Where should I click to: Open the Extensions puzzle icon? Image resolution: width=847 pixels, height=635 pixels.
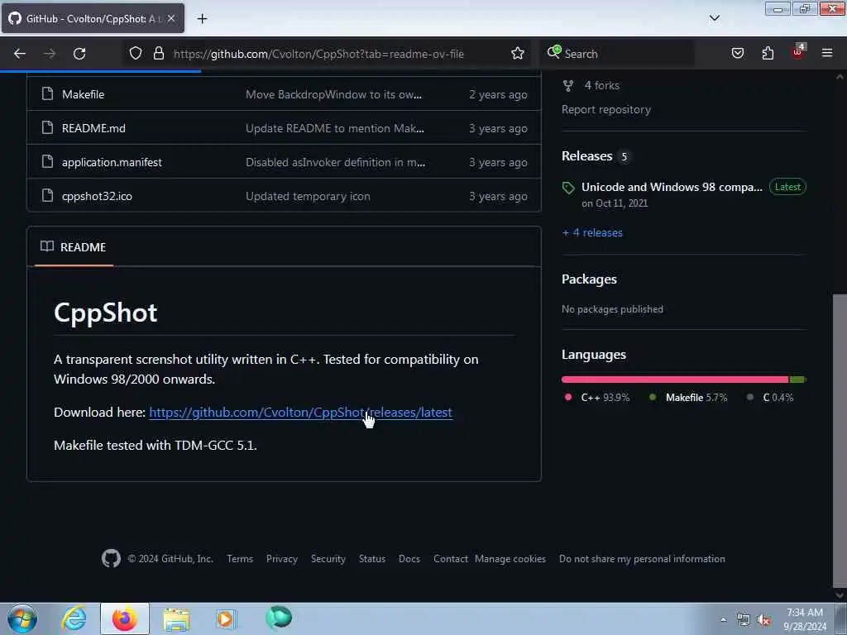(768, 54)
